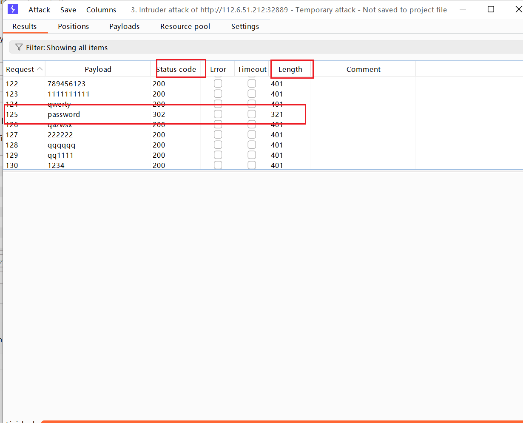Viewport: 523px width, 423px height.
Task: Open the Settings tab
Action: click(x=245, y=26)
